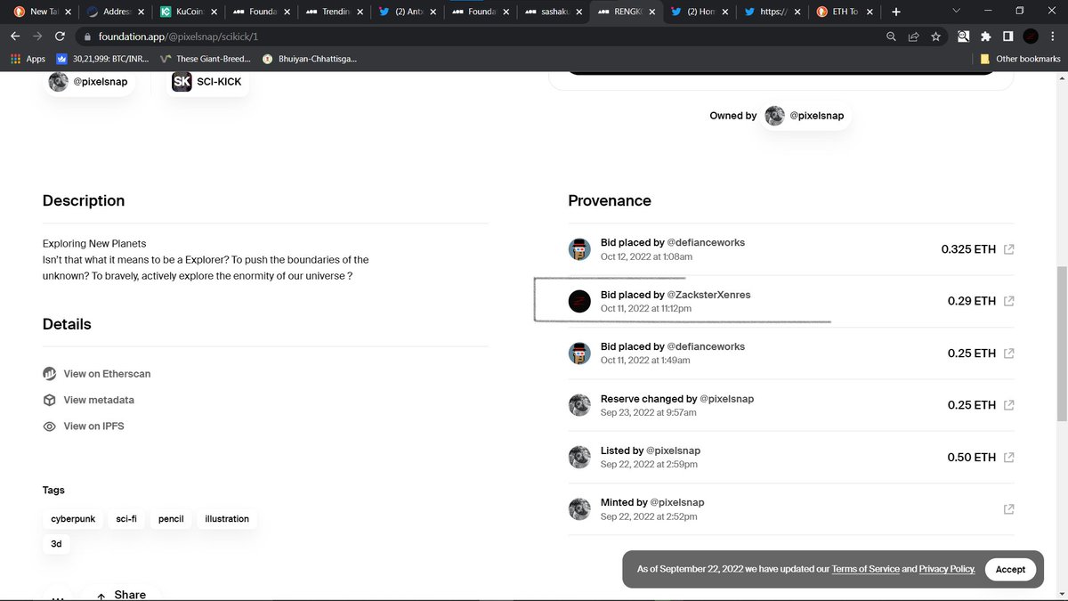1068x601 pixels.
Task: Expand the tab search dropdown
Action: [957, 11]
